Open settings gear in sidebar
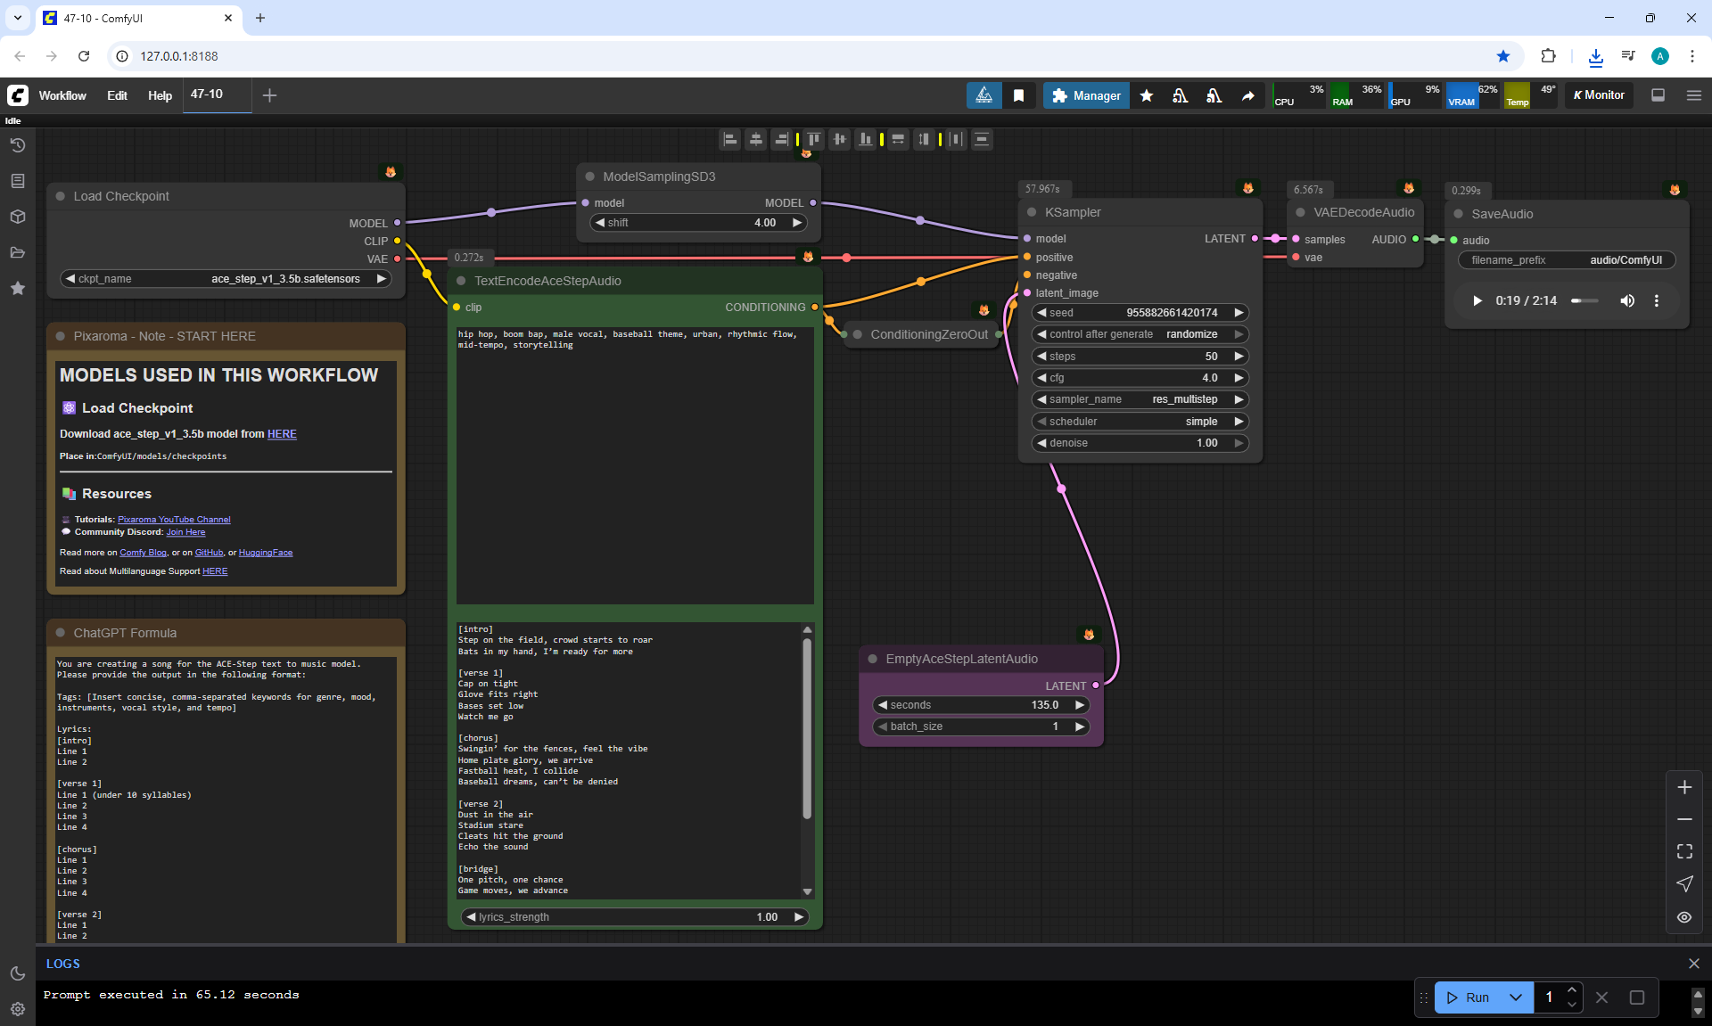The height and width of the screenshot is (1026, 1712). (x=17, y=1009)
